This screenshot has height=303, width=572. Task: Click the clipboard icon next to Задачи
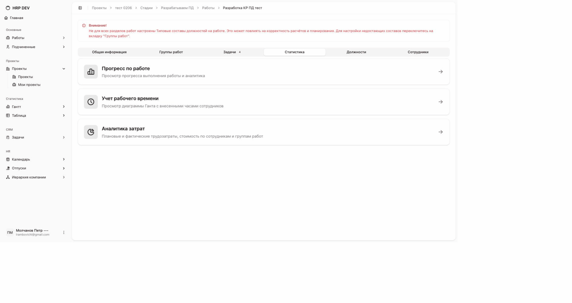(x=8, y=138)
